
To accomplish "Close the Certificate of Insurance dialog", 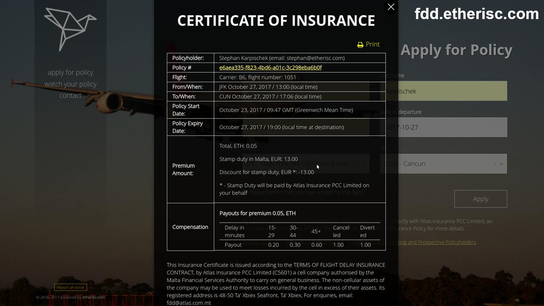I will tap(391, 7).
